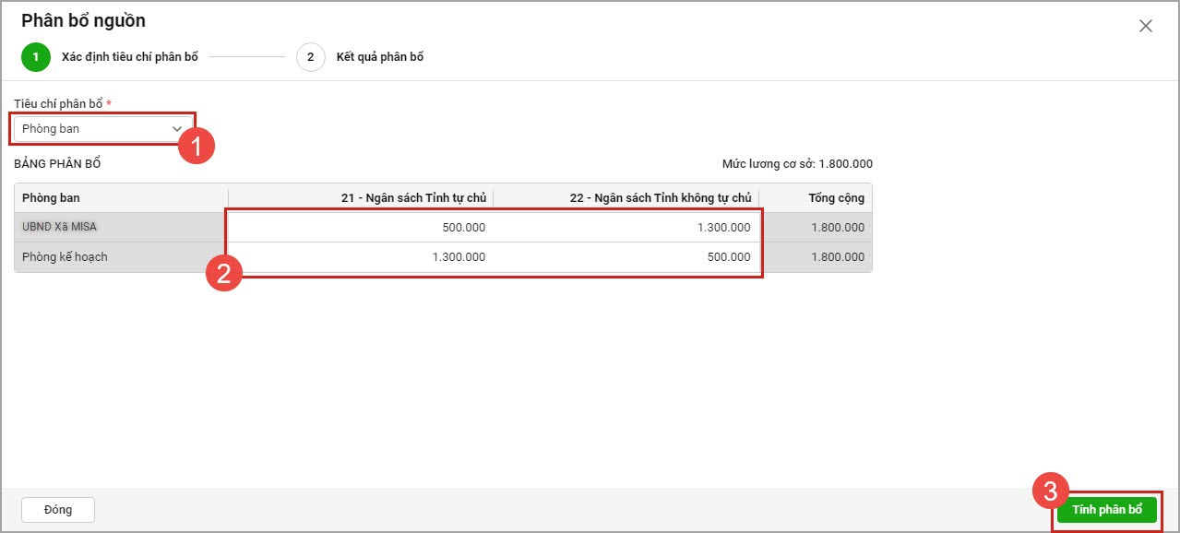The image size is (1180, 533).
Task: Close the Phân bổ nguồn dialog
Action: pos(1145,26)
